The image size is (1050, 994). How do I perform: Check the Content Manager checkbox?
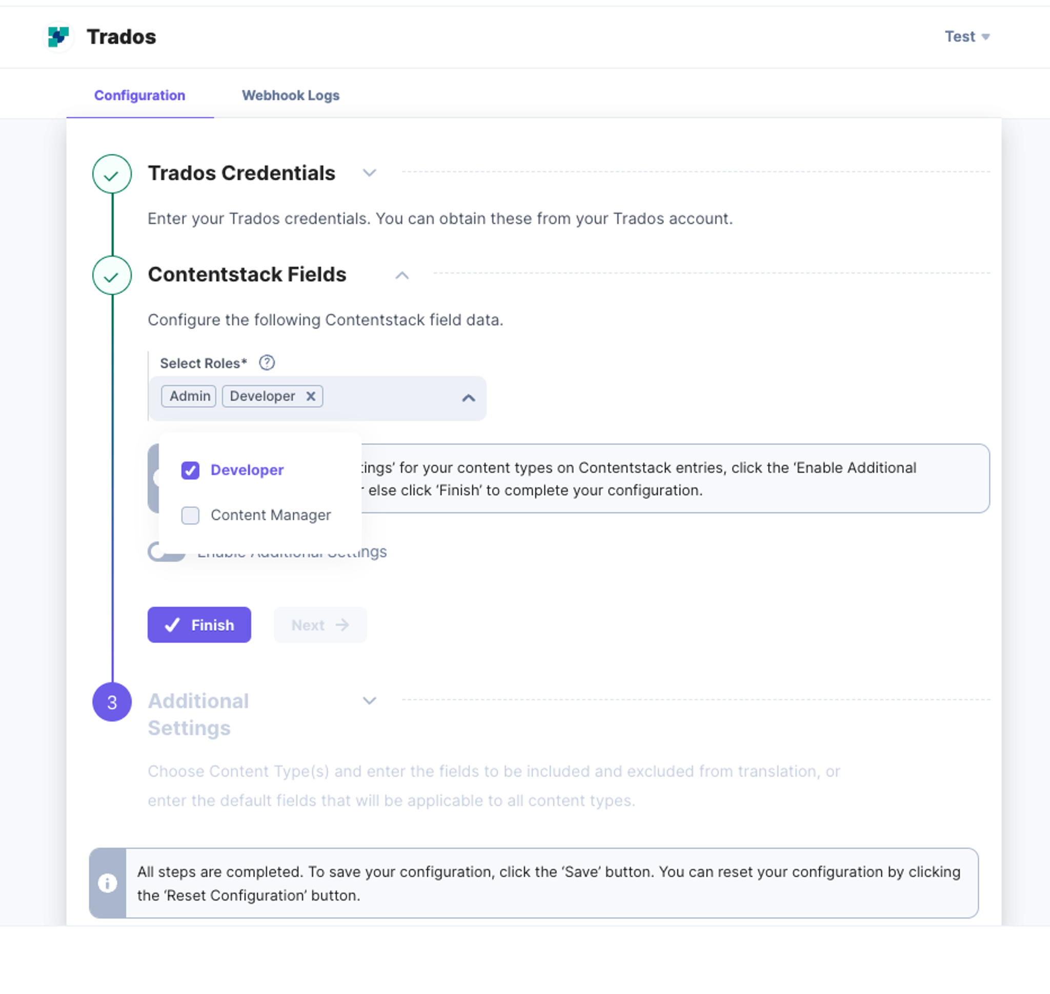[x=190, y=515]
